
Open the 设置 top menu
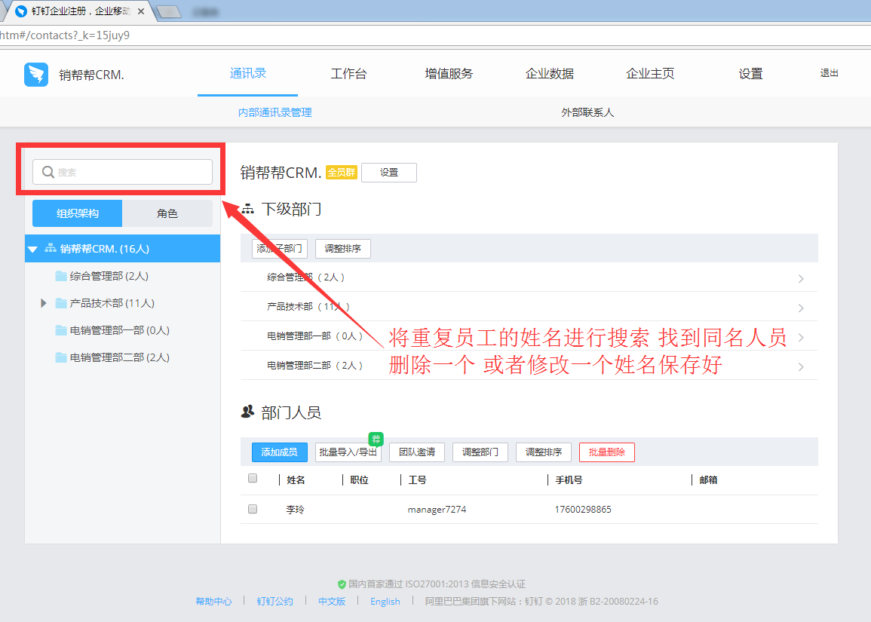point(750,74)
